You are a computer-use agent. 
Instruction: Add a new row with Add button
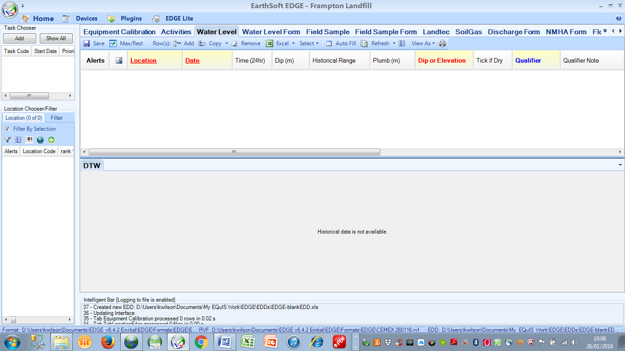coord(183,43)
